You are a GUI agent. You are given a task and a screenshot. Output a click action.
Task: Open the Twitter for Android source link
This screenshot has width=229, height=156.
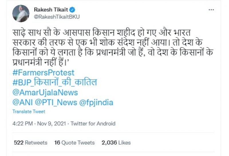(x=93, y=124)
